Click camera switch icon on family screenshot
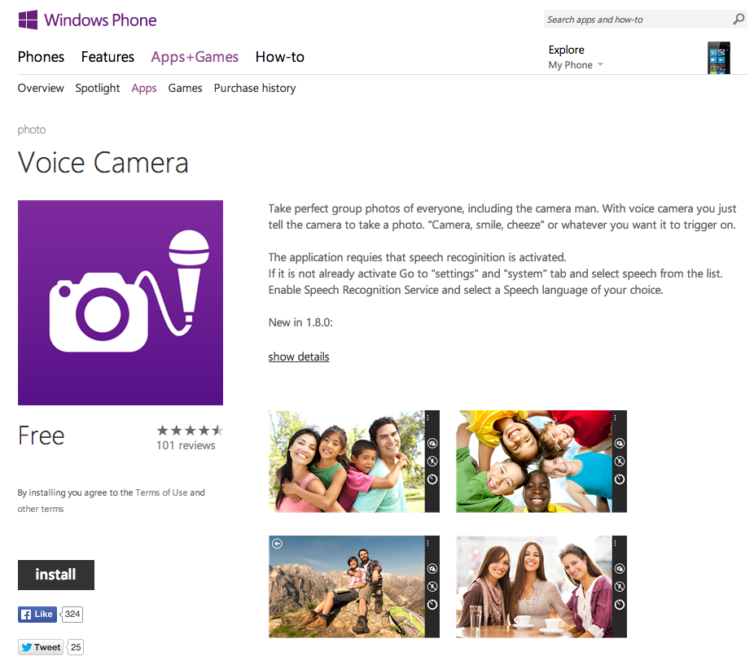This screenshot has width=754, height=665. pyautogui.click(x=432, y=444)
